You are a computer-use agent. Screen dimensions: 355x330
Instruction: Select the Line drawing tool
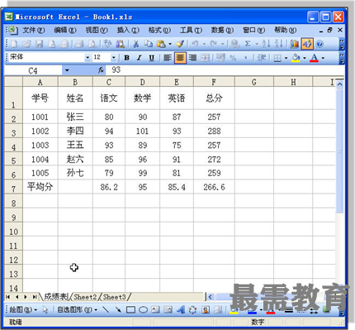coord(106,309)
